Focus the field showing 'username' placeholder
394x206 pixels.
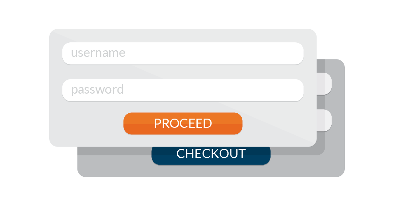click(183, 53)
